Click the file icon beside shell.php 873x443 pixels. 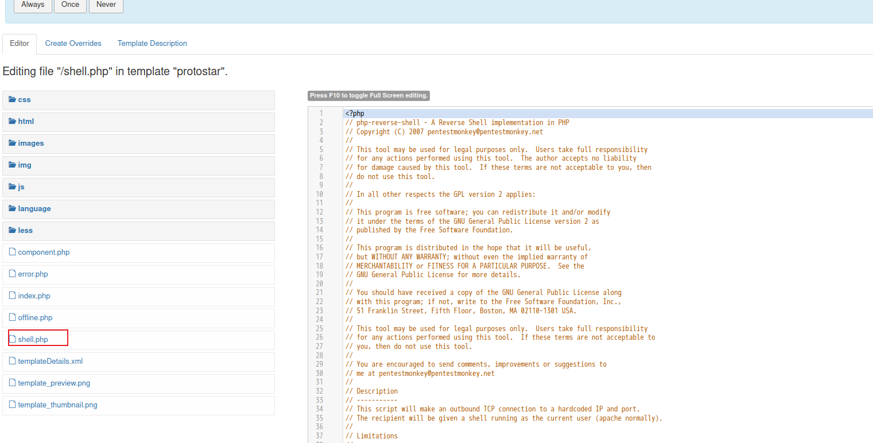[x=12, y=339]
